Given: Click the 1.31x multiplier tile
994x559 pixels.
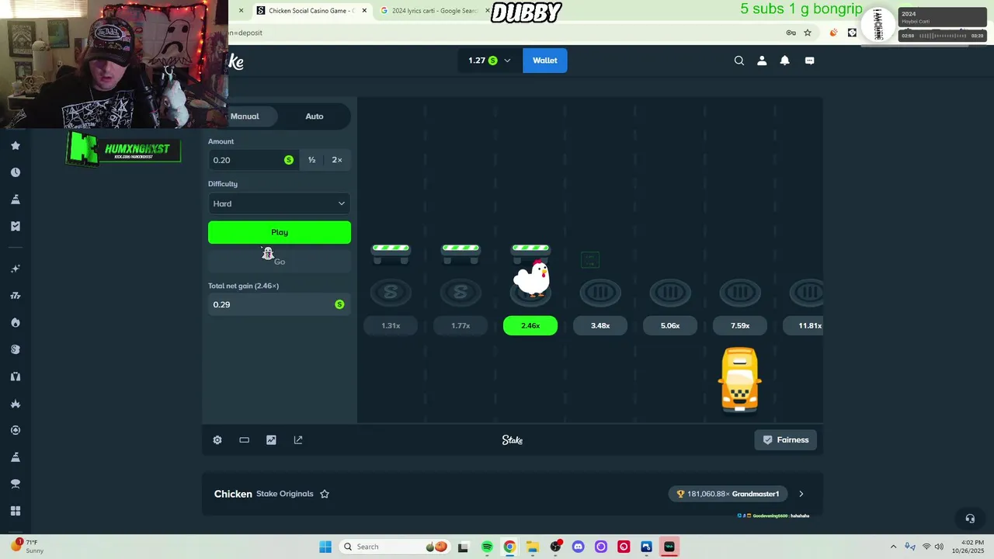Looking at the screenshot, I should 391,326.
